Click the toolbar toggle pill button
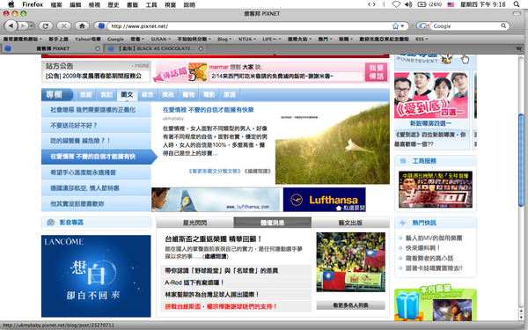 (517, 13)
